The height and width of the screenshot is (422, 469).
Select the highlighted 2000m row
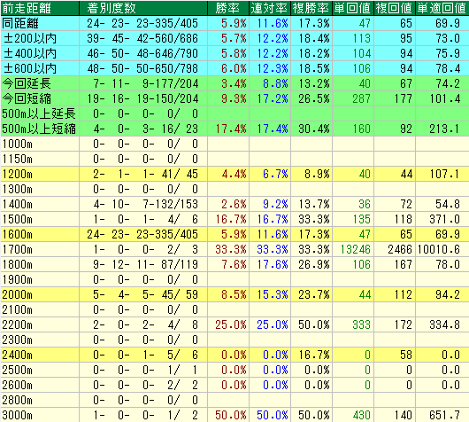click(234, 294)
